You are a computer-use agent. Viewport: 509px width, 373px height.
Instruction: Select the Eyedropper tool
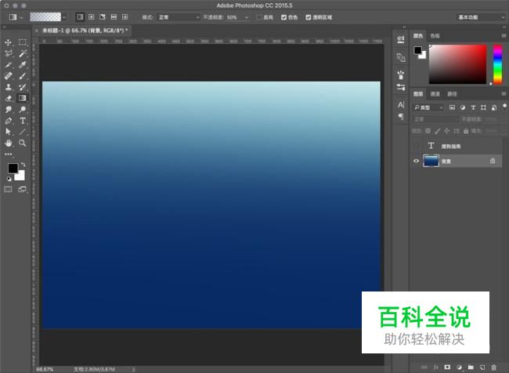tap(23, 65)
